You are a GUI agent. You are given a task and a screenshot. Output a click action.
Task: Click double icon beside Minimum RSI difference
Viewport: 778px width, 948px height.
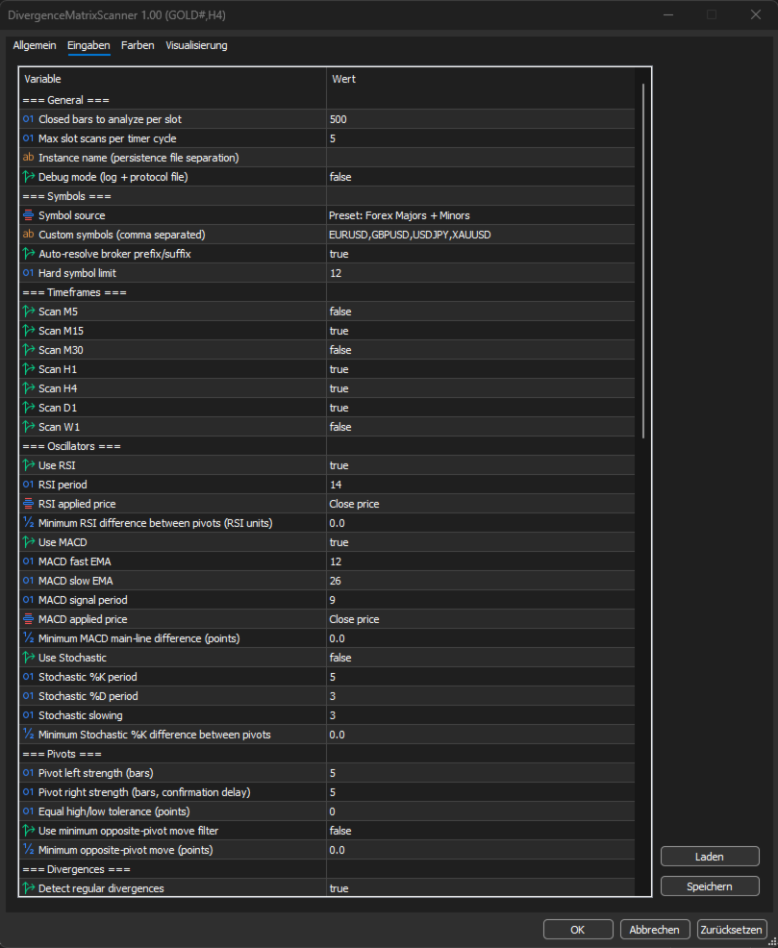29,523
